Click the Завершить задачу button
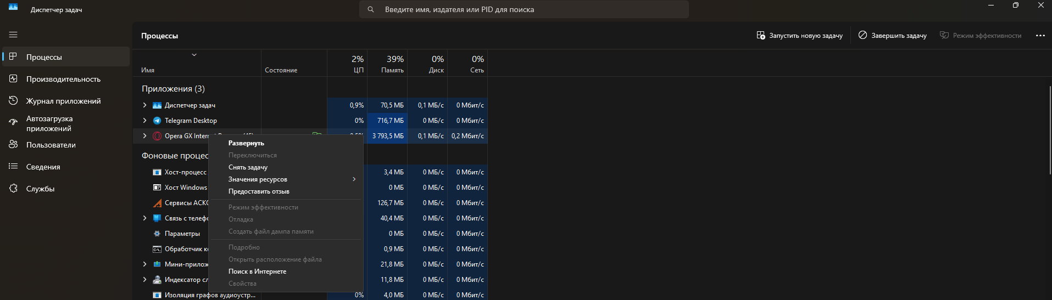The image size is (1052, 300). click(893, 36)
